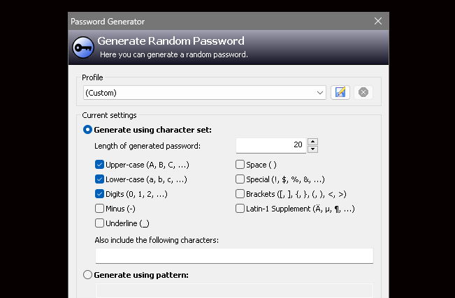Enable the Minus (-) checkbox
Image resolution: width=455 pixels, height=298 pixels.
pos(99,208)
